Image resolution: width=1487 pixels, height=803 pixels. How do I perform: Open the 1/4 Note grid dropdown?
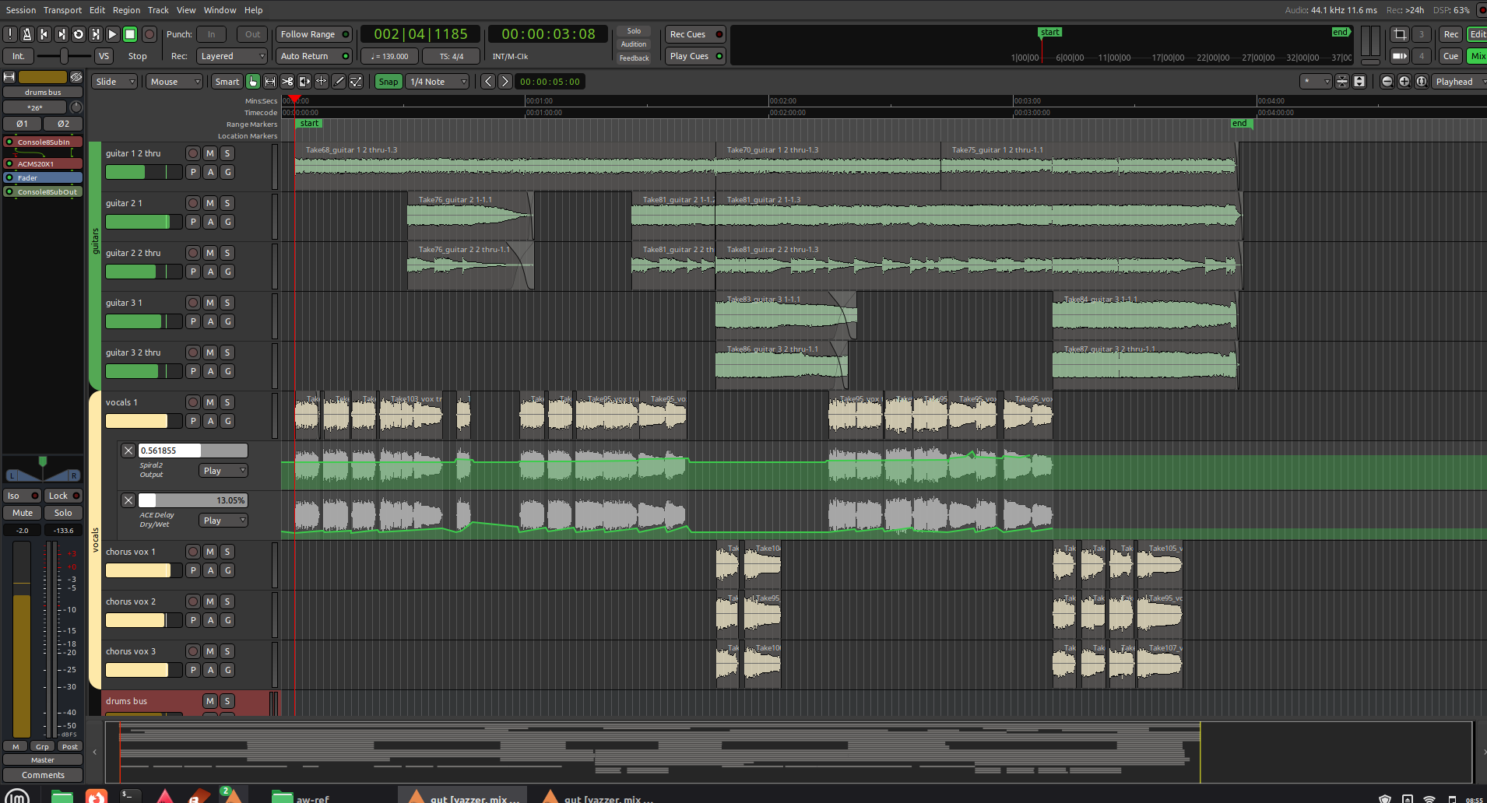coord(438,82)
